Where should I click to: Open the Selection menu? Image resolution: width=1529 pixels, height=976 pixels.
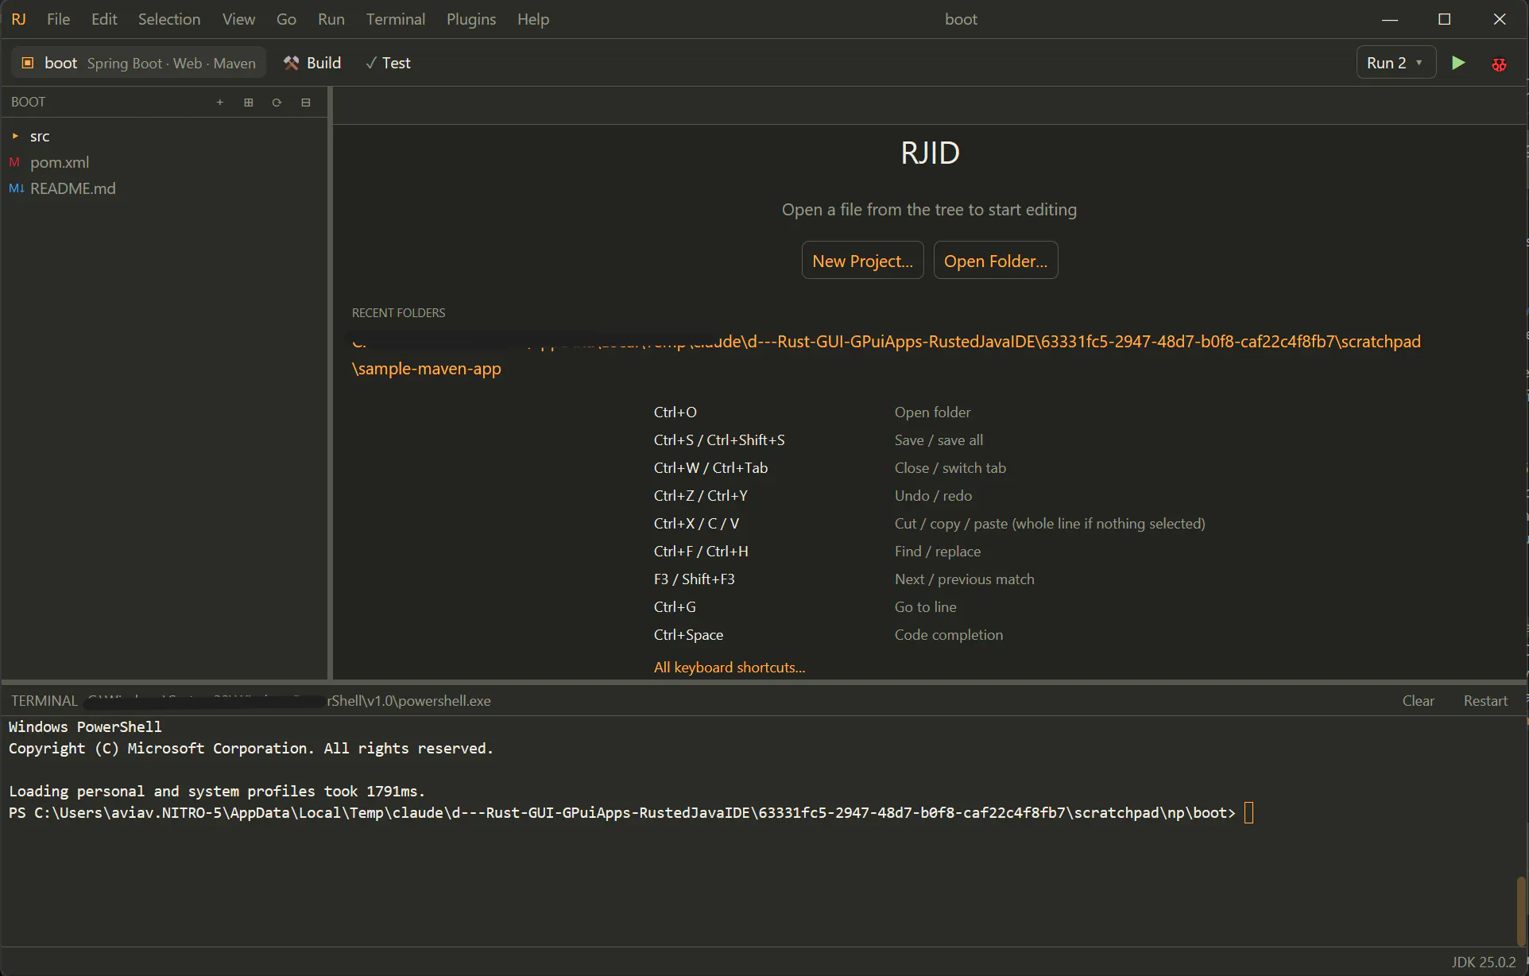click(169, 19)
